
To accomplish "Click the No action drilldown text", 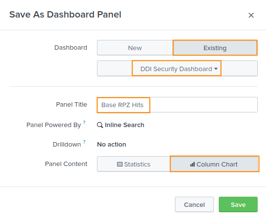I will (x=112, y=145).
